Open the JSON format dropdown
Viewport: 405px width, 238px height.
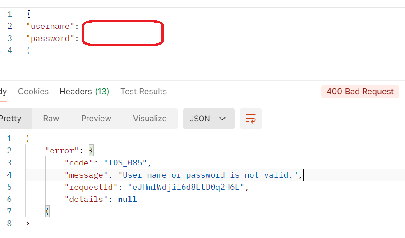(209, 119)
